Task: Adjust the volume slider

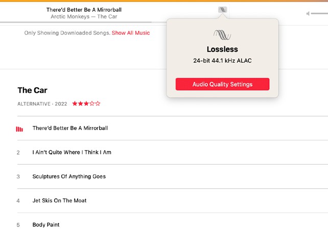Action: coord(319,14)
